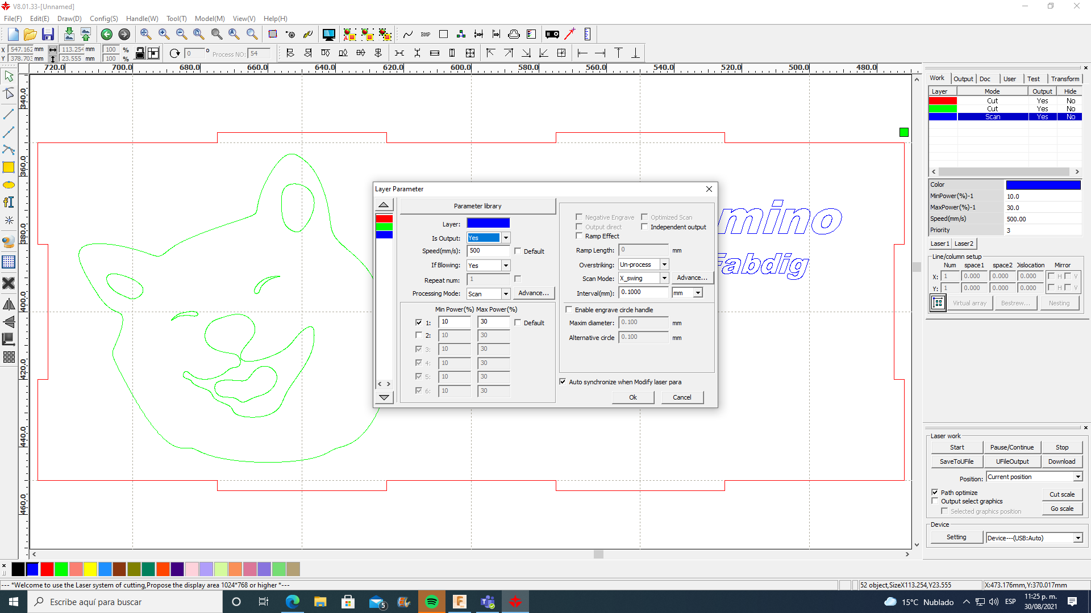
Task: Toggle the lock aspect ratio padlock
Action: [140, 53]
